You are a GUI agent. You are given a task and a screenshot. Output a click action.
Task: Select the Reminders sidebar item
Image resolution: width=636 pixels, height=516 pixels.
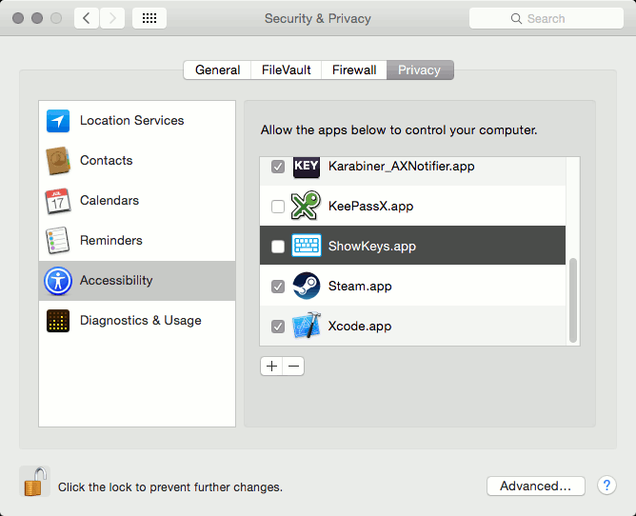110,241
